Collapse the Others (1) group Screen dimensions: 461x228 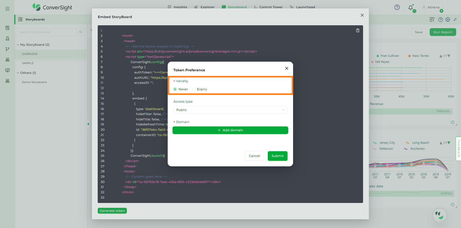click(x=18, y=73)
